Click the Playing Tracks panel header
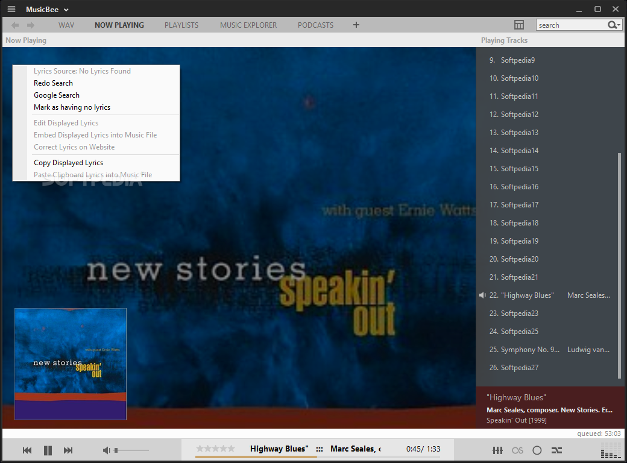627x463 pixels. (x=504, y=40)
